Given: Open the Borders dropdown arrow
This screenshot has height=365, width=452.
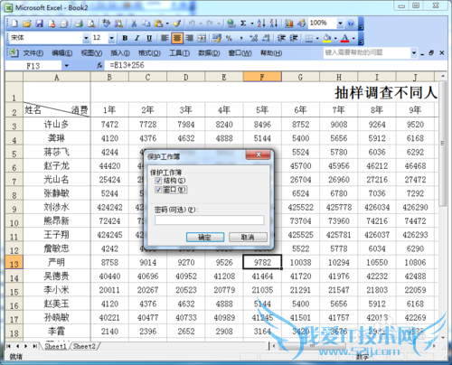Looking at the screenshot, I should [317, 38].
